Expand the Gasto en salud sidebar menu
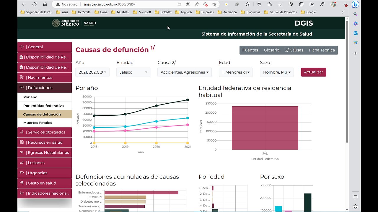Viewport: 378px width, 212px height. click(x=45, y=183)
